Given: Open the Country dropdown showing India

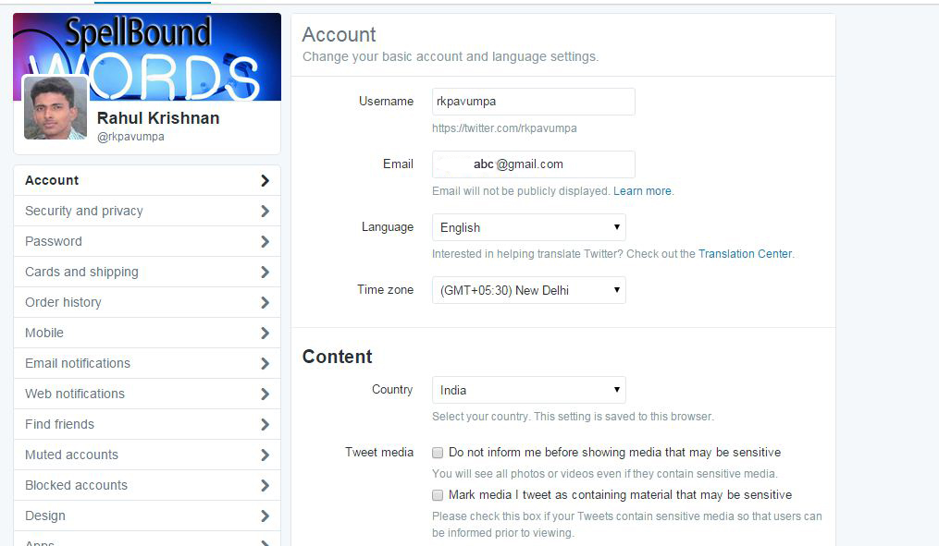Looking at the screenshot, I should click(x=529, y=390).
